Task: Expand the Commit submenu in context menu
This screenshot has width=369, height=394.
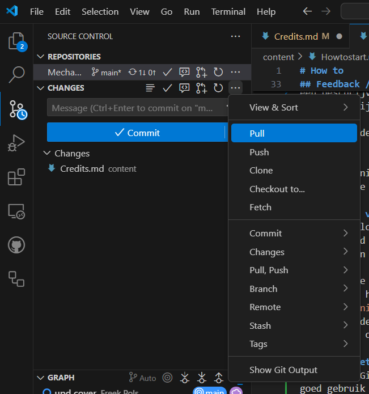Action: (x=294, y=234)
